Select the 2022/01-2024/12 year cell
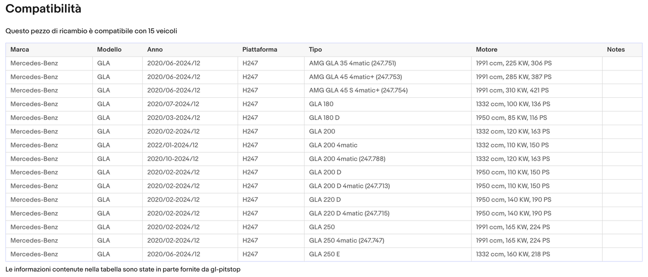This screenshot has width=648, height=277. 173,145
